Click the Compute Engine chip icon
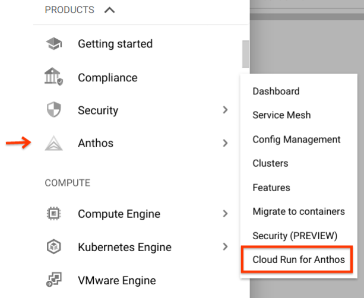The image size is (364, 298). point(53,214)
